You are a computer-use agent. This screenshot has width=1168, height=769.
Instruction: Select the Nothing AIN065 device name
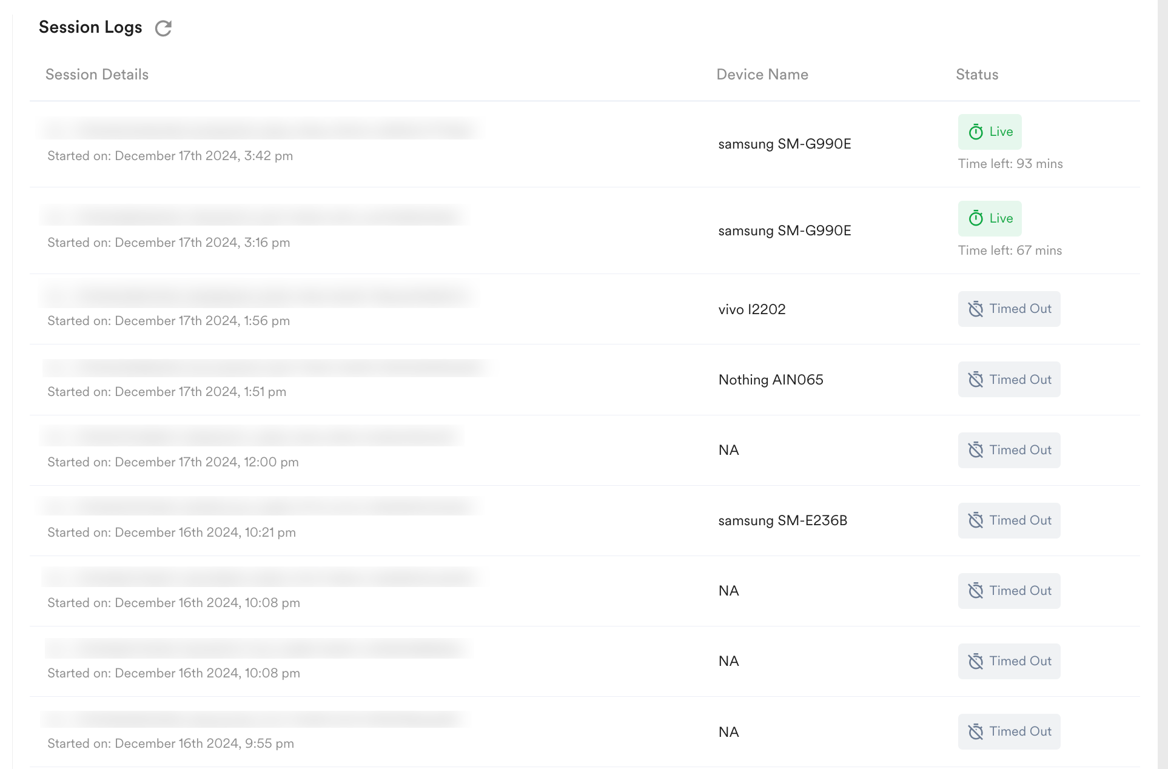pos(770,380)
